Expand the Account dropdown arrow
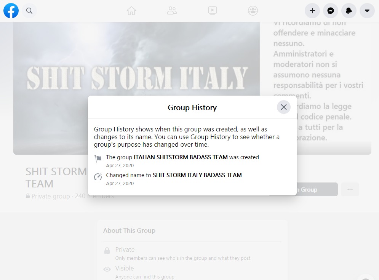This screenshot has height=280, width=379. (x=367, y=11)
